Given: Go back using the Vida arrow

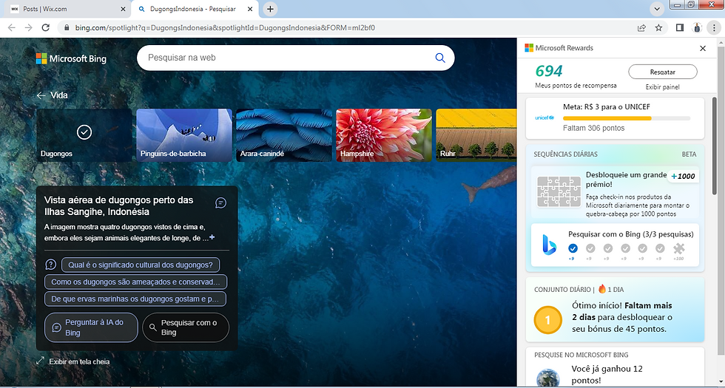Looking at the screenshot, I should [x=41, y=95].
